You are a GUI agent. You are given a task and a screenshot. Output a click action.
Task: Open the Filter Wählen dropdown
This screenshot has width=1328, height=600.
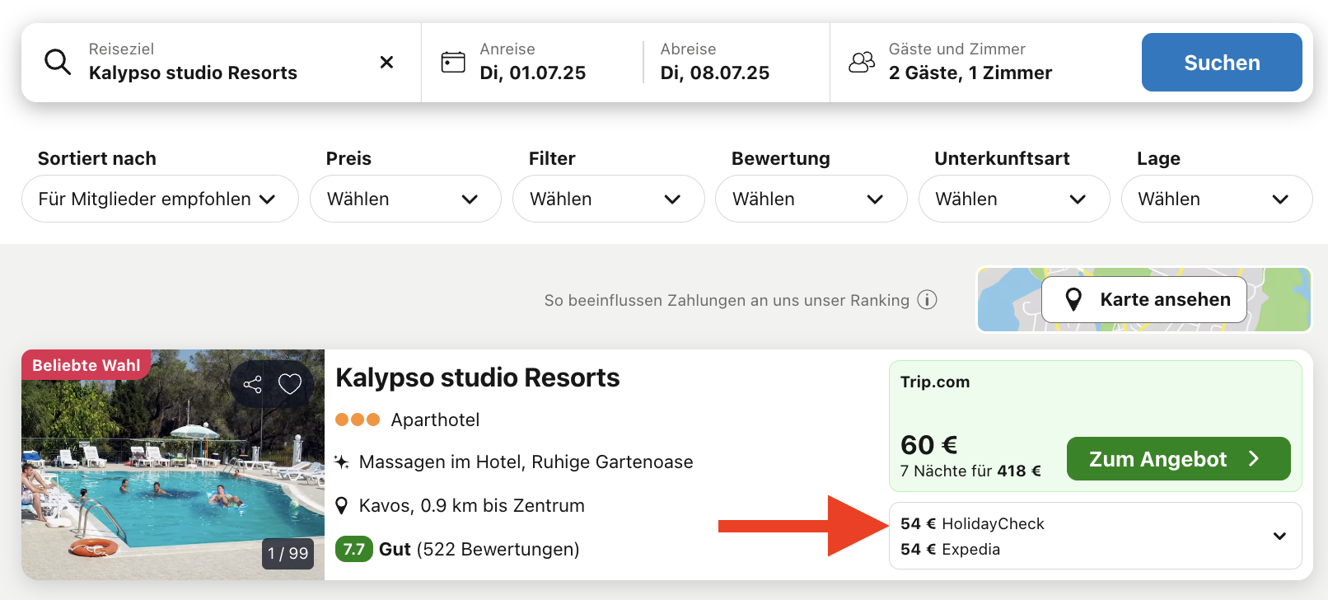click(x=608, y=199)
